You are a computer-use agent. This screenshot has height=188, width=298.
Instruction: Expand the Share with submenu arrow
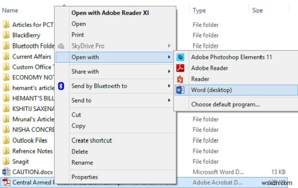tap(169, 72)
